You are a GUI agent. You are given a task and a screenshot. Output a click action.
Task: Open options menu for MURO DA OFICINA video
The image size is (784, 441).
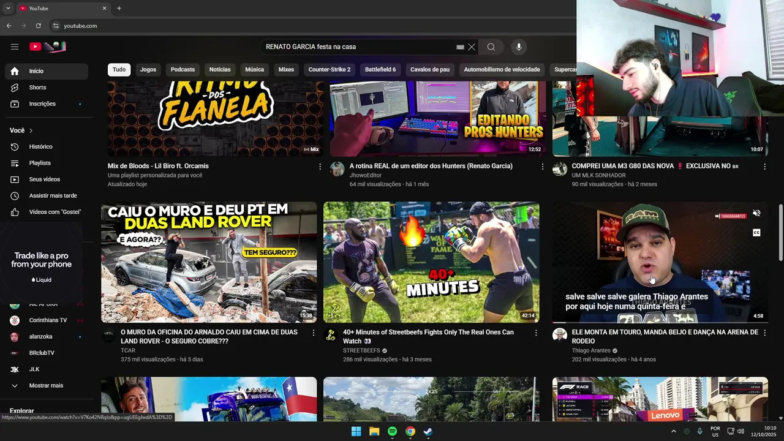314,333
